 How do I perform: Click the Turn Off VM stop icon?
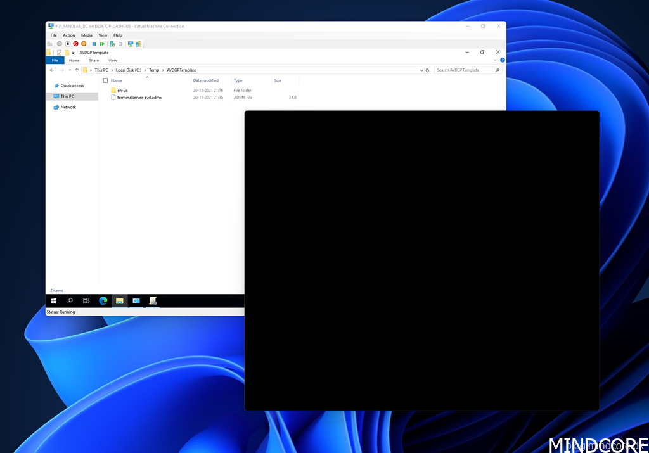tap(67, 44)
